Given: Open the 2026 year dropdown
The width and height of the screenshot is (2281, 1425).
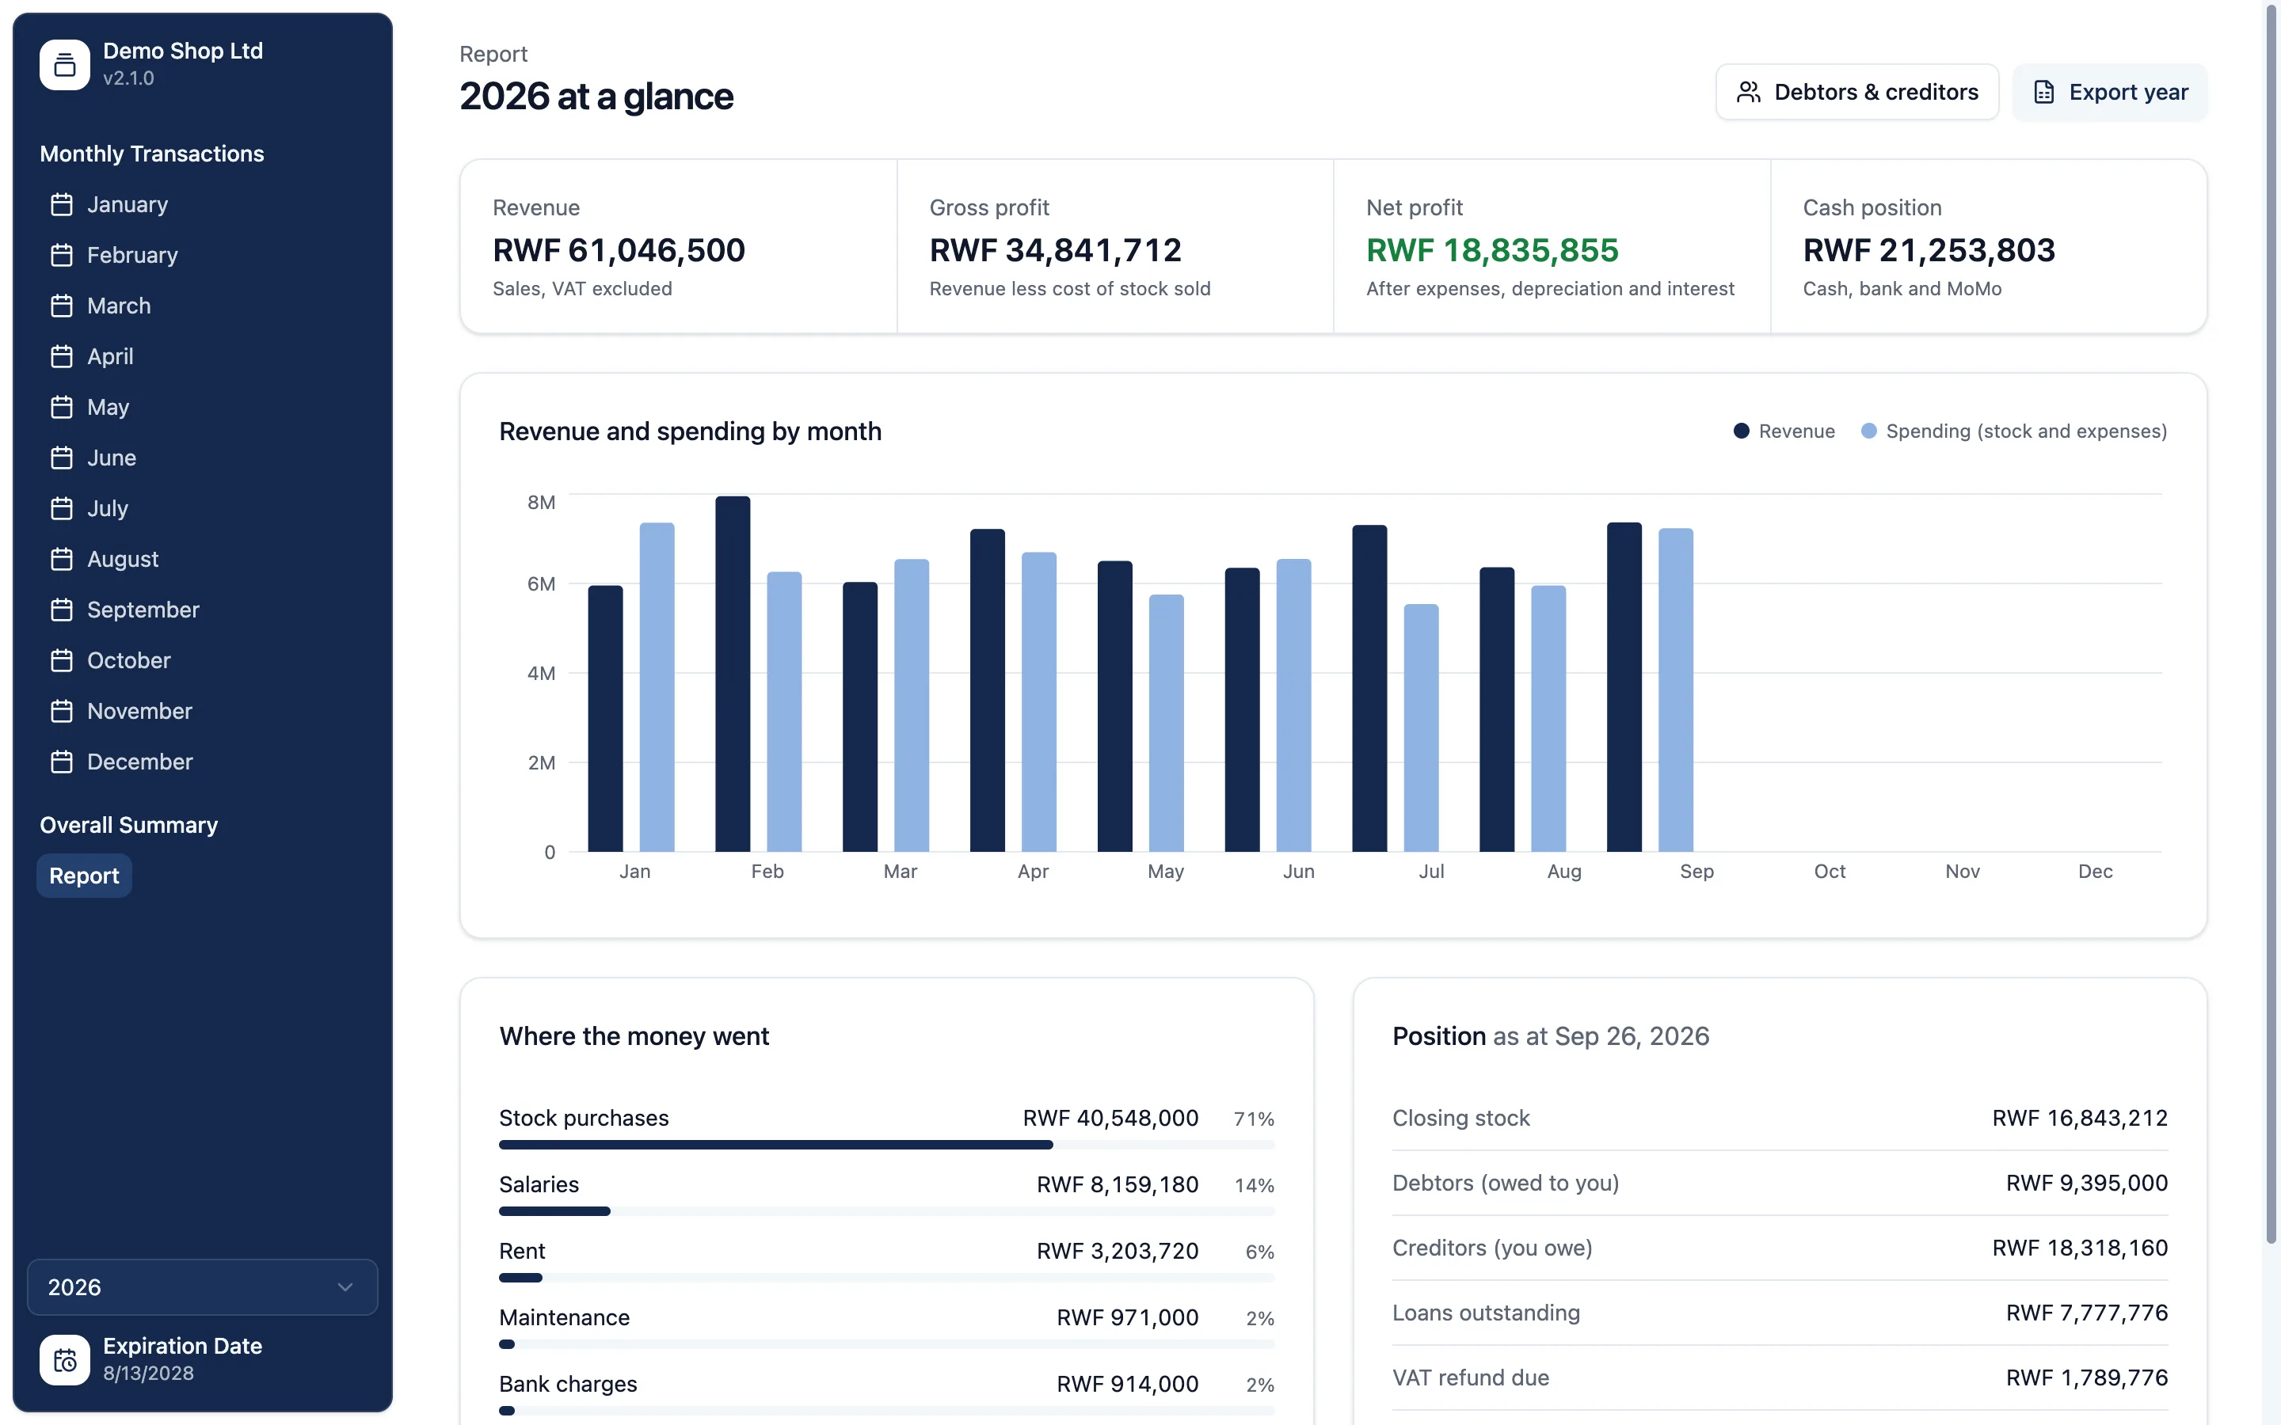Looking at the screenshot, I should tap(202, 1286).
